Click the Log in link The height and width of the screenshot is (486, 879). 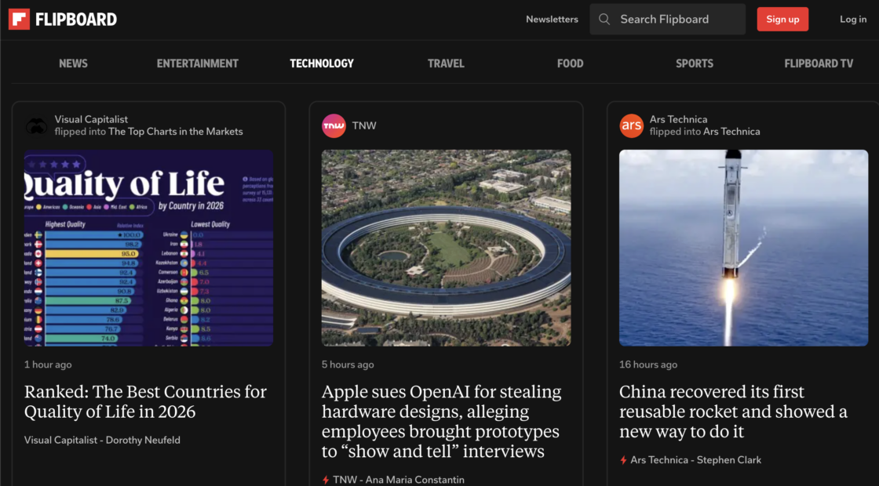point(853,19)
